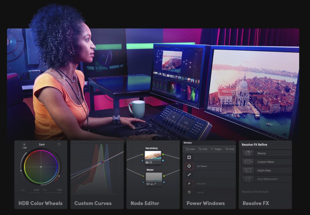Click the Window panel header
The width and height of the screenshot is (310, 215).
point(188,142)
